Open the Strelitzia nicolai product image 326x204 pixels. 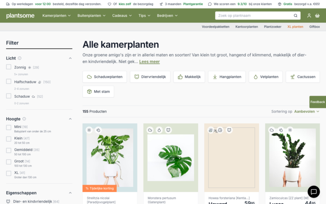(110, 158)
